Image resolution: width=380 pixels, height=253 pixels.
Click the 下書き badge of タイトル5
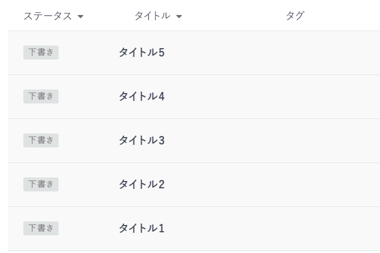[x=41, y=52]
